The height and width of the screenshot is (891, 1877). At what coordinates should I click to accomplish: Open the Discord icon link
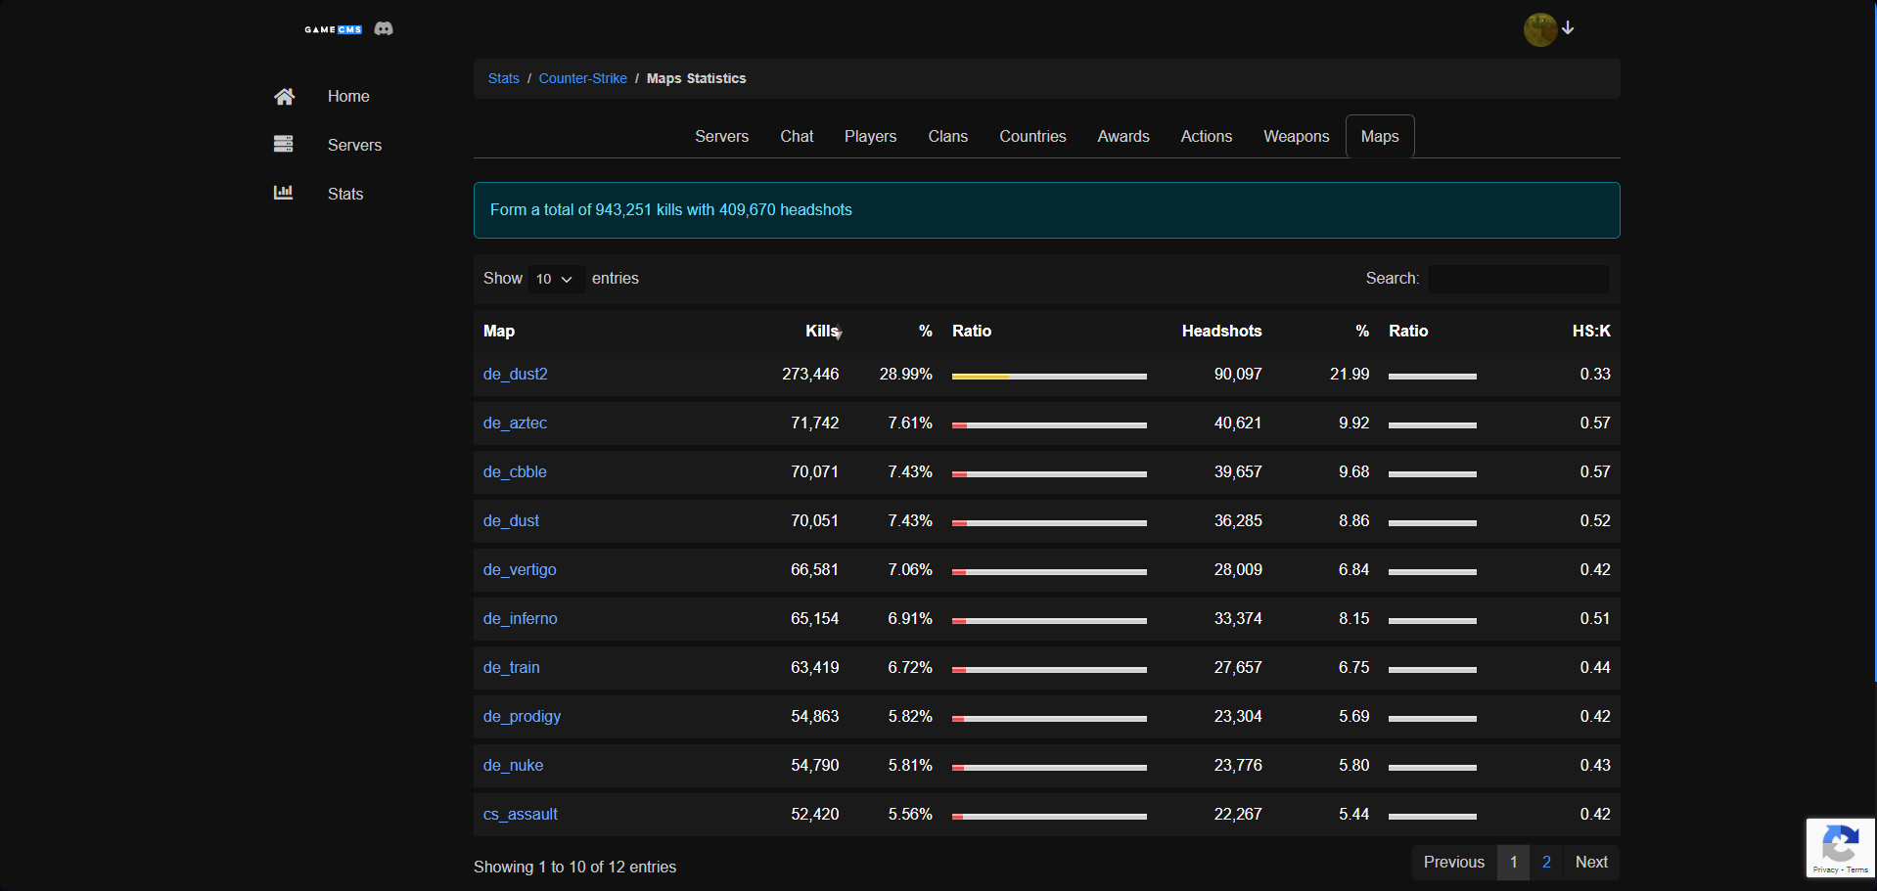[384, 28]
